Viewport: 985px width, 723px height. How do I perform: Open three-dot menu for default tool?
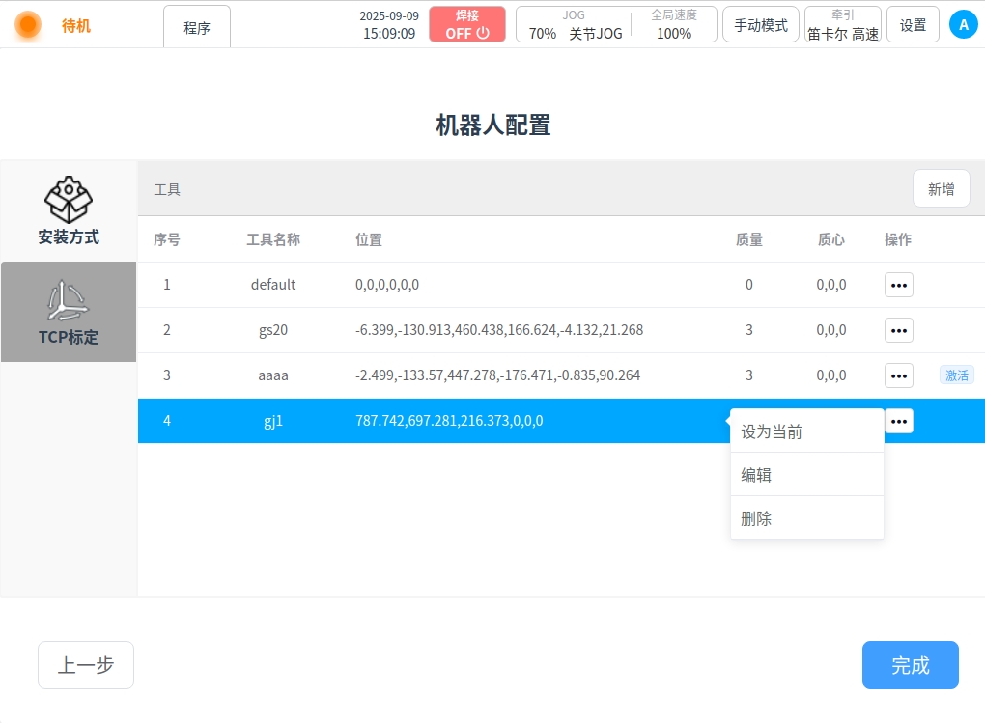point(898,285)
